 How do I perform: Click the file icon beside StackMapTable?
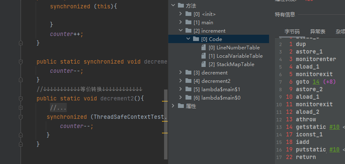[x=204, y=64]
